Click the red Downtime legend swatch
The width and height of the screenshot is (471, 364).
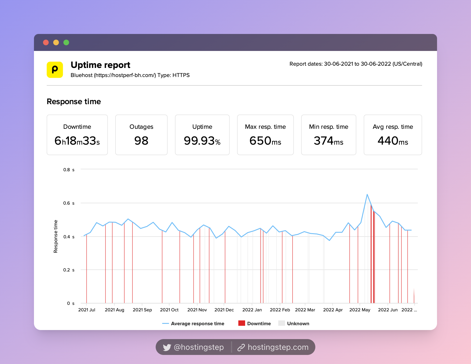241,323
